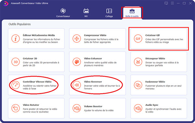195x123 pixels.
Task: Open the hamburger menu in title bar
Action: coord(172,3)
